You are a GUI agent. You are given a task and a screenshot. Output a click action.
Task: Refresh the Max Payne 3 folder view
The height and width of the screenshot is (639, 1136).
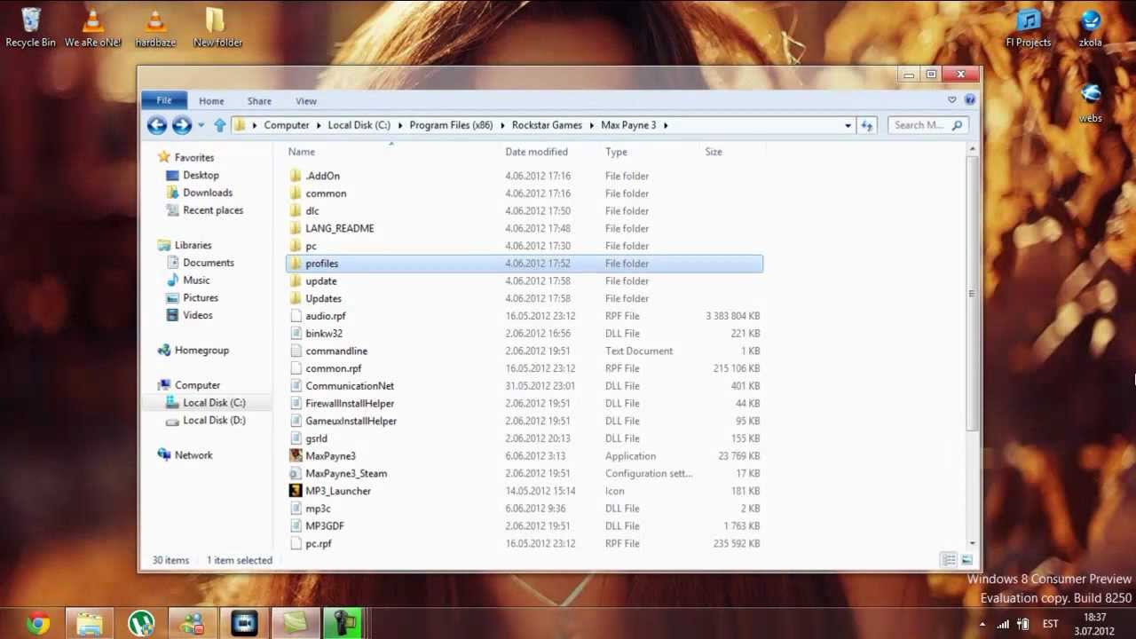pos(867,125)
